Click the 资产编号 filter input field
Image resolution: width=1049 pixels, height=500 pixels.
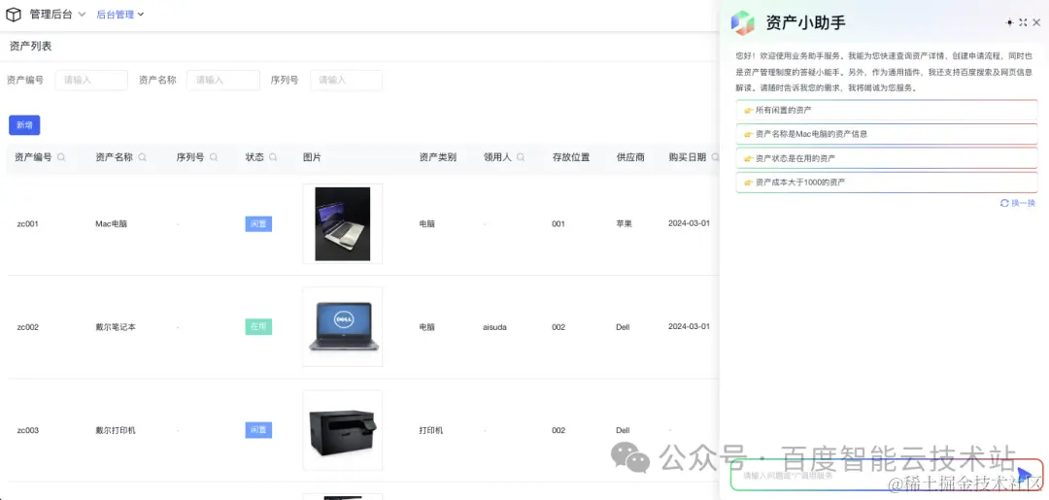(x=91, y=81)
